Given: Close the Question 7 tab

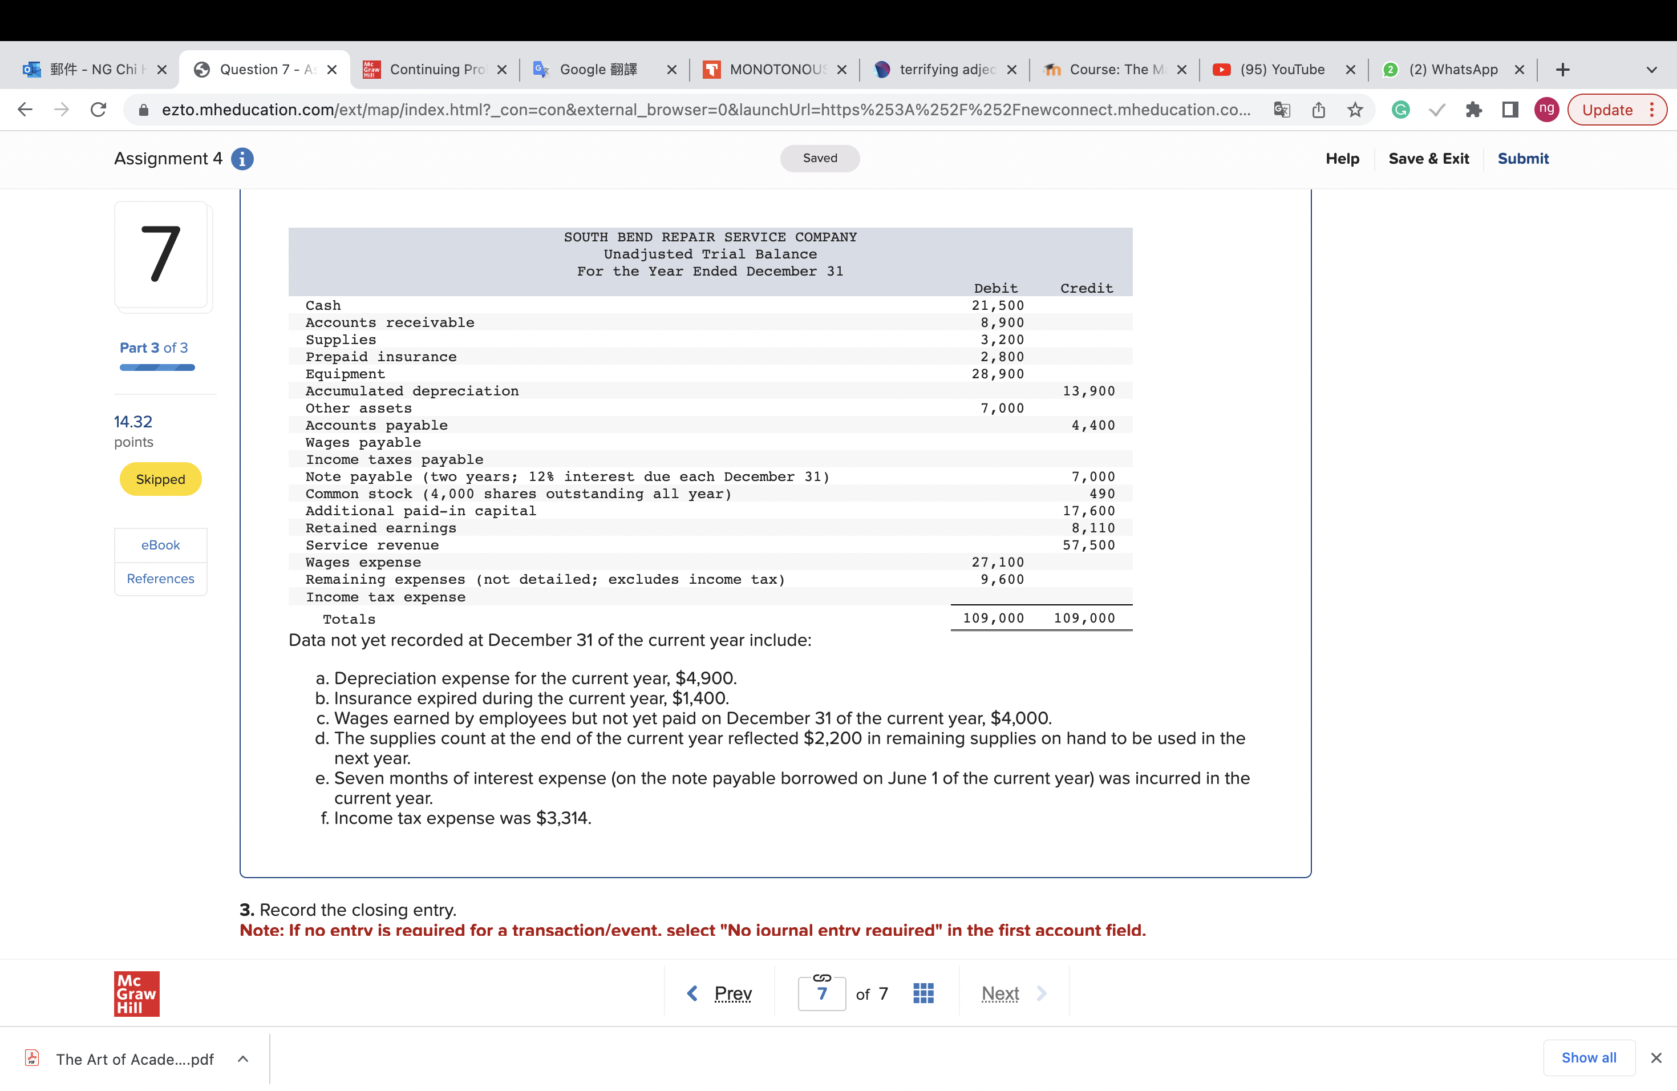Looking at the screenshot, I should [332, 70].
